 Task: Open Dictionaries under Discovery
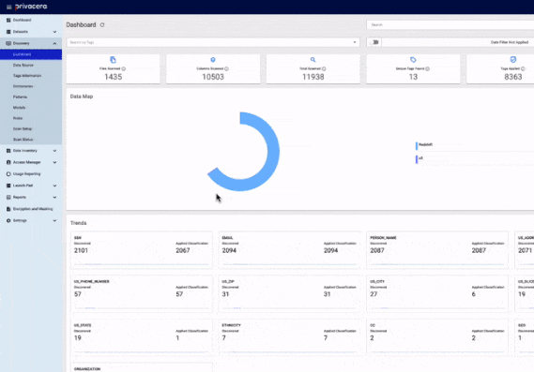coord(31,86)
